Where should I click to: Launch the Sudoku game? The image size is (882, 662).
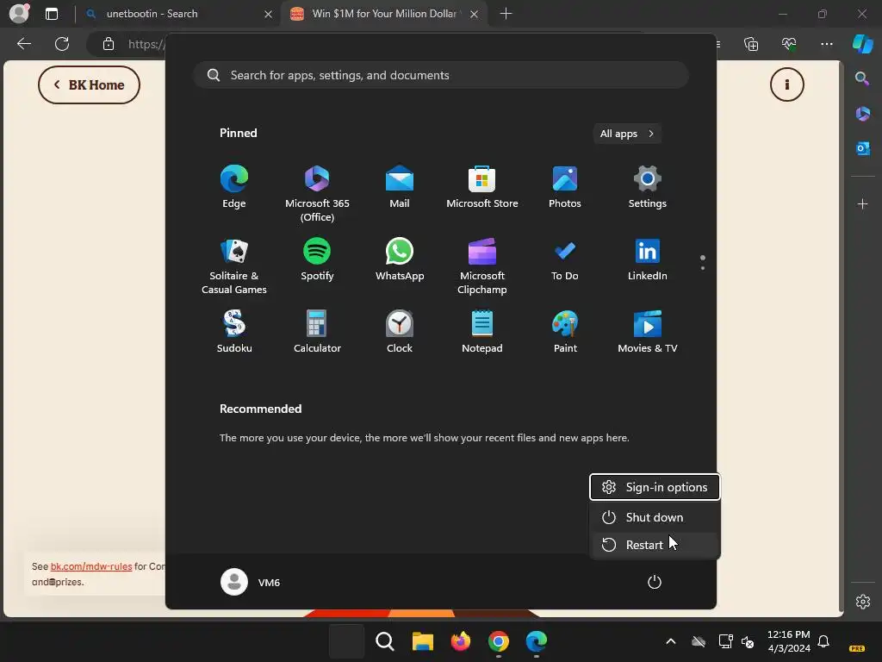(234, 332)
